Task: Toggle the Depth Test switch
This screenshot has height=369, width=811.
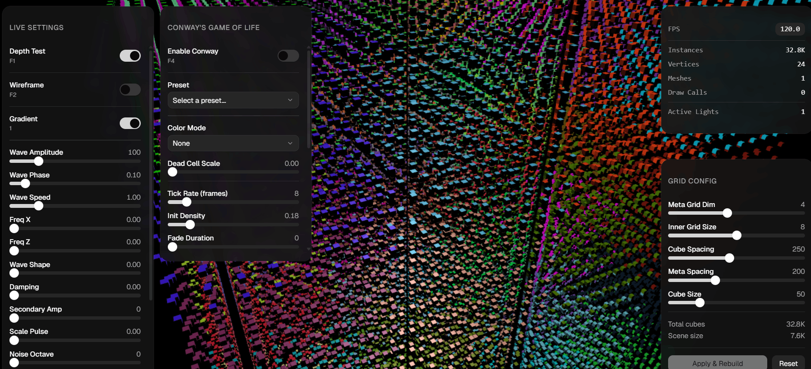Action: (x=130, y=56)
